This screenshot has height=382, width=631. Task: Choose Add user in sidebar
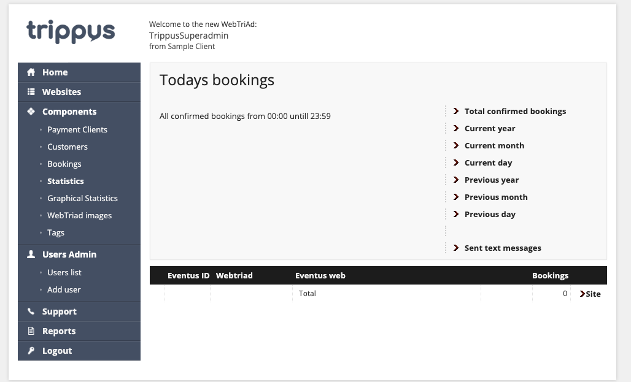(x=64, y=289)
